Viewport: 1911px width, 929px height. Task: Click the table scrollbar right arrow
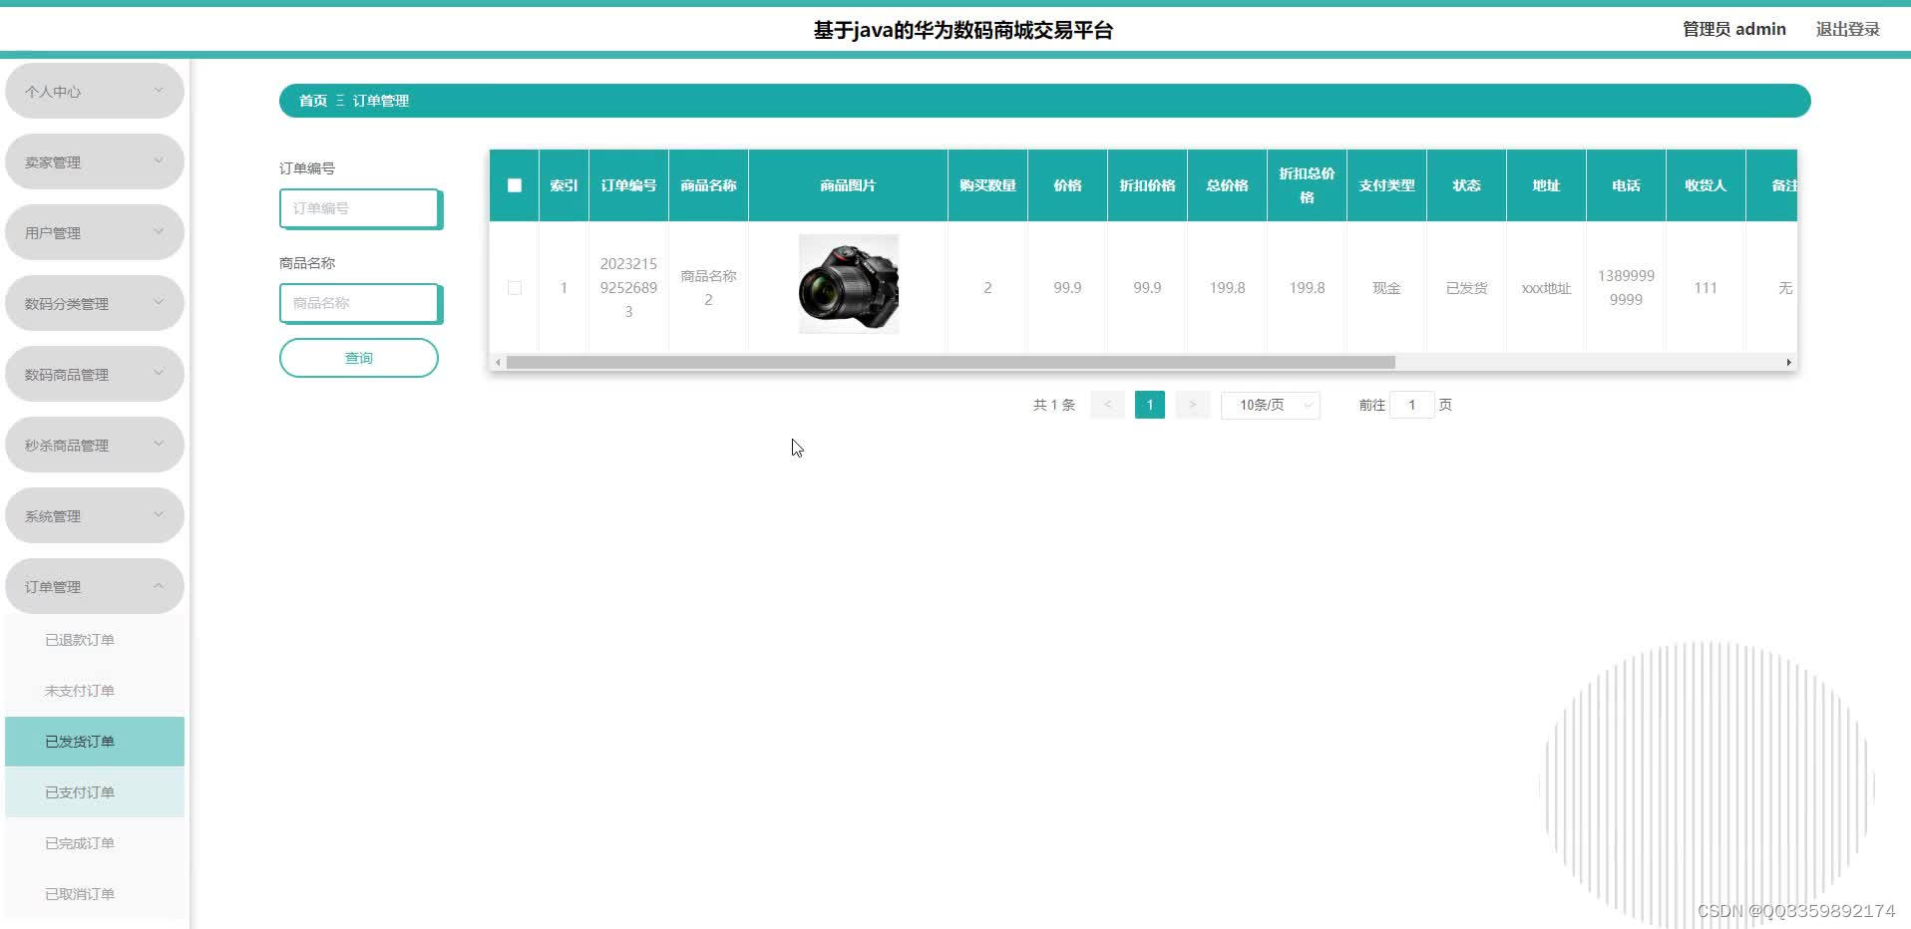pos(1788,363)
